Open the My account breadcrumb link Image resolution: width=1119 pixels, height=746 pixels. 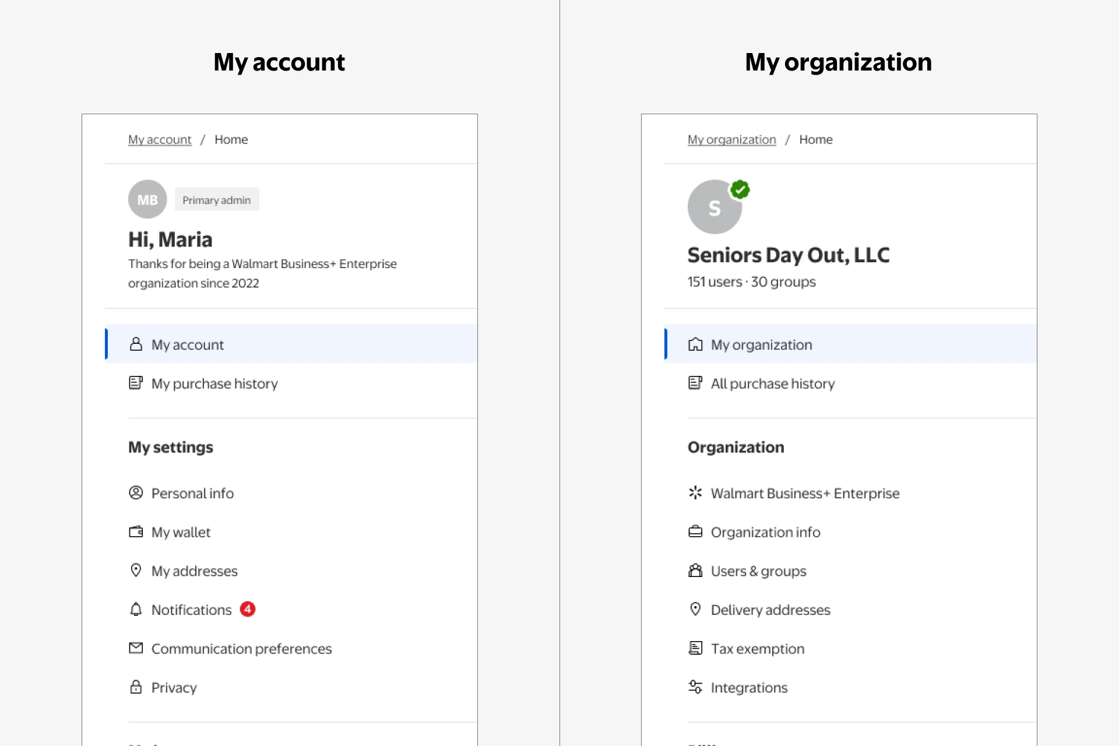click(160, 140)
